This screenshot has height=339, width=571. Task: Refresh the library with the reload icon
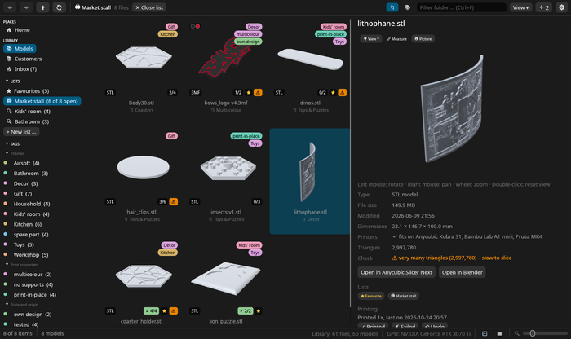pos(59,7)
